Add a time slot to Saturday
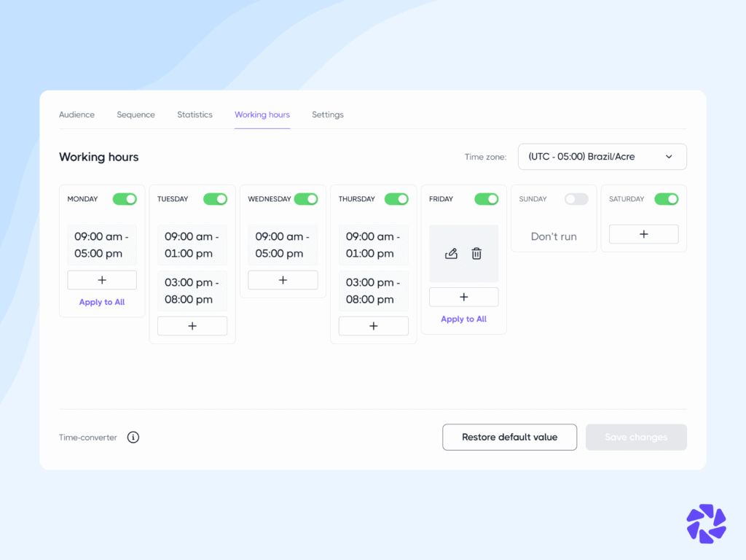The height and width of the screenshot is (560, 746). [643, 234]
